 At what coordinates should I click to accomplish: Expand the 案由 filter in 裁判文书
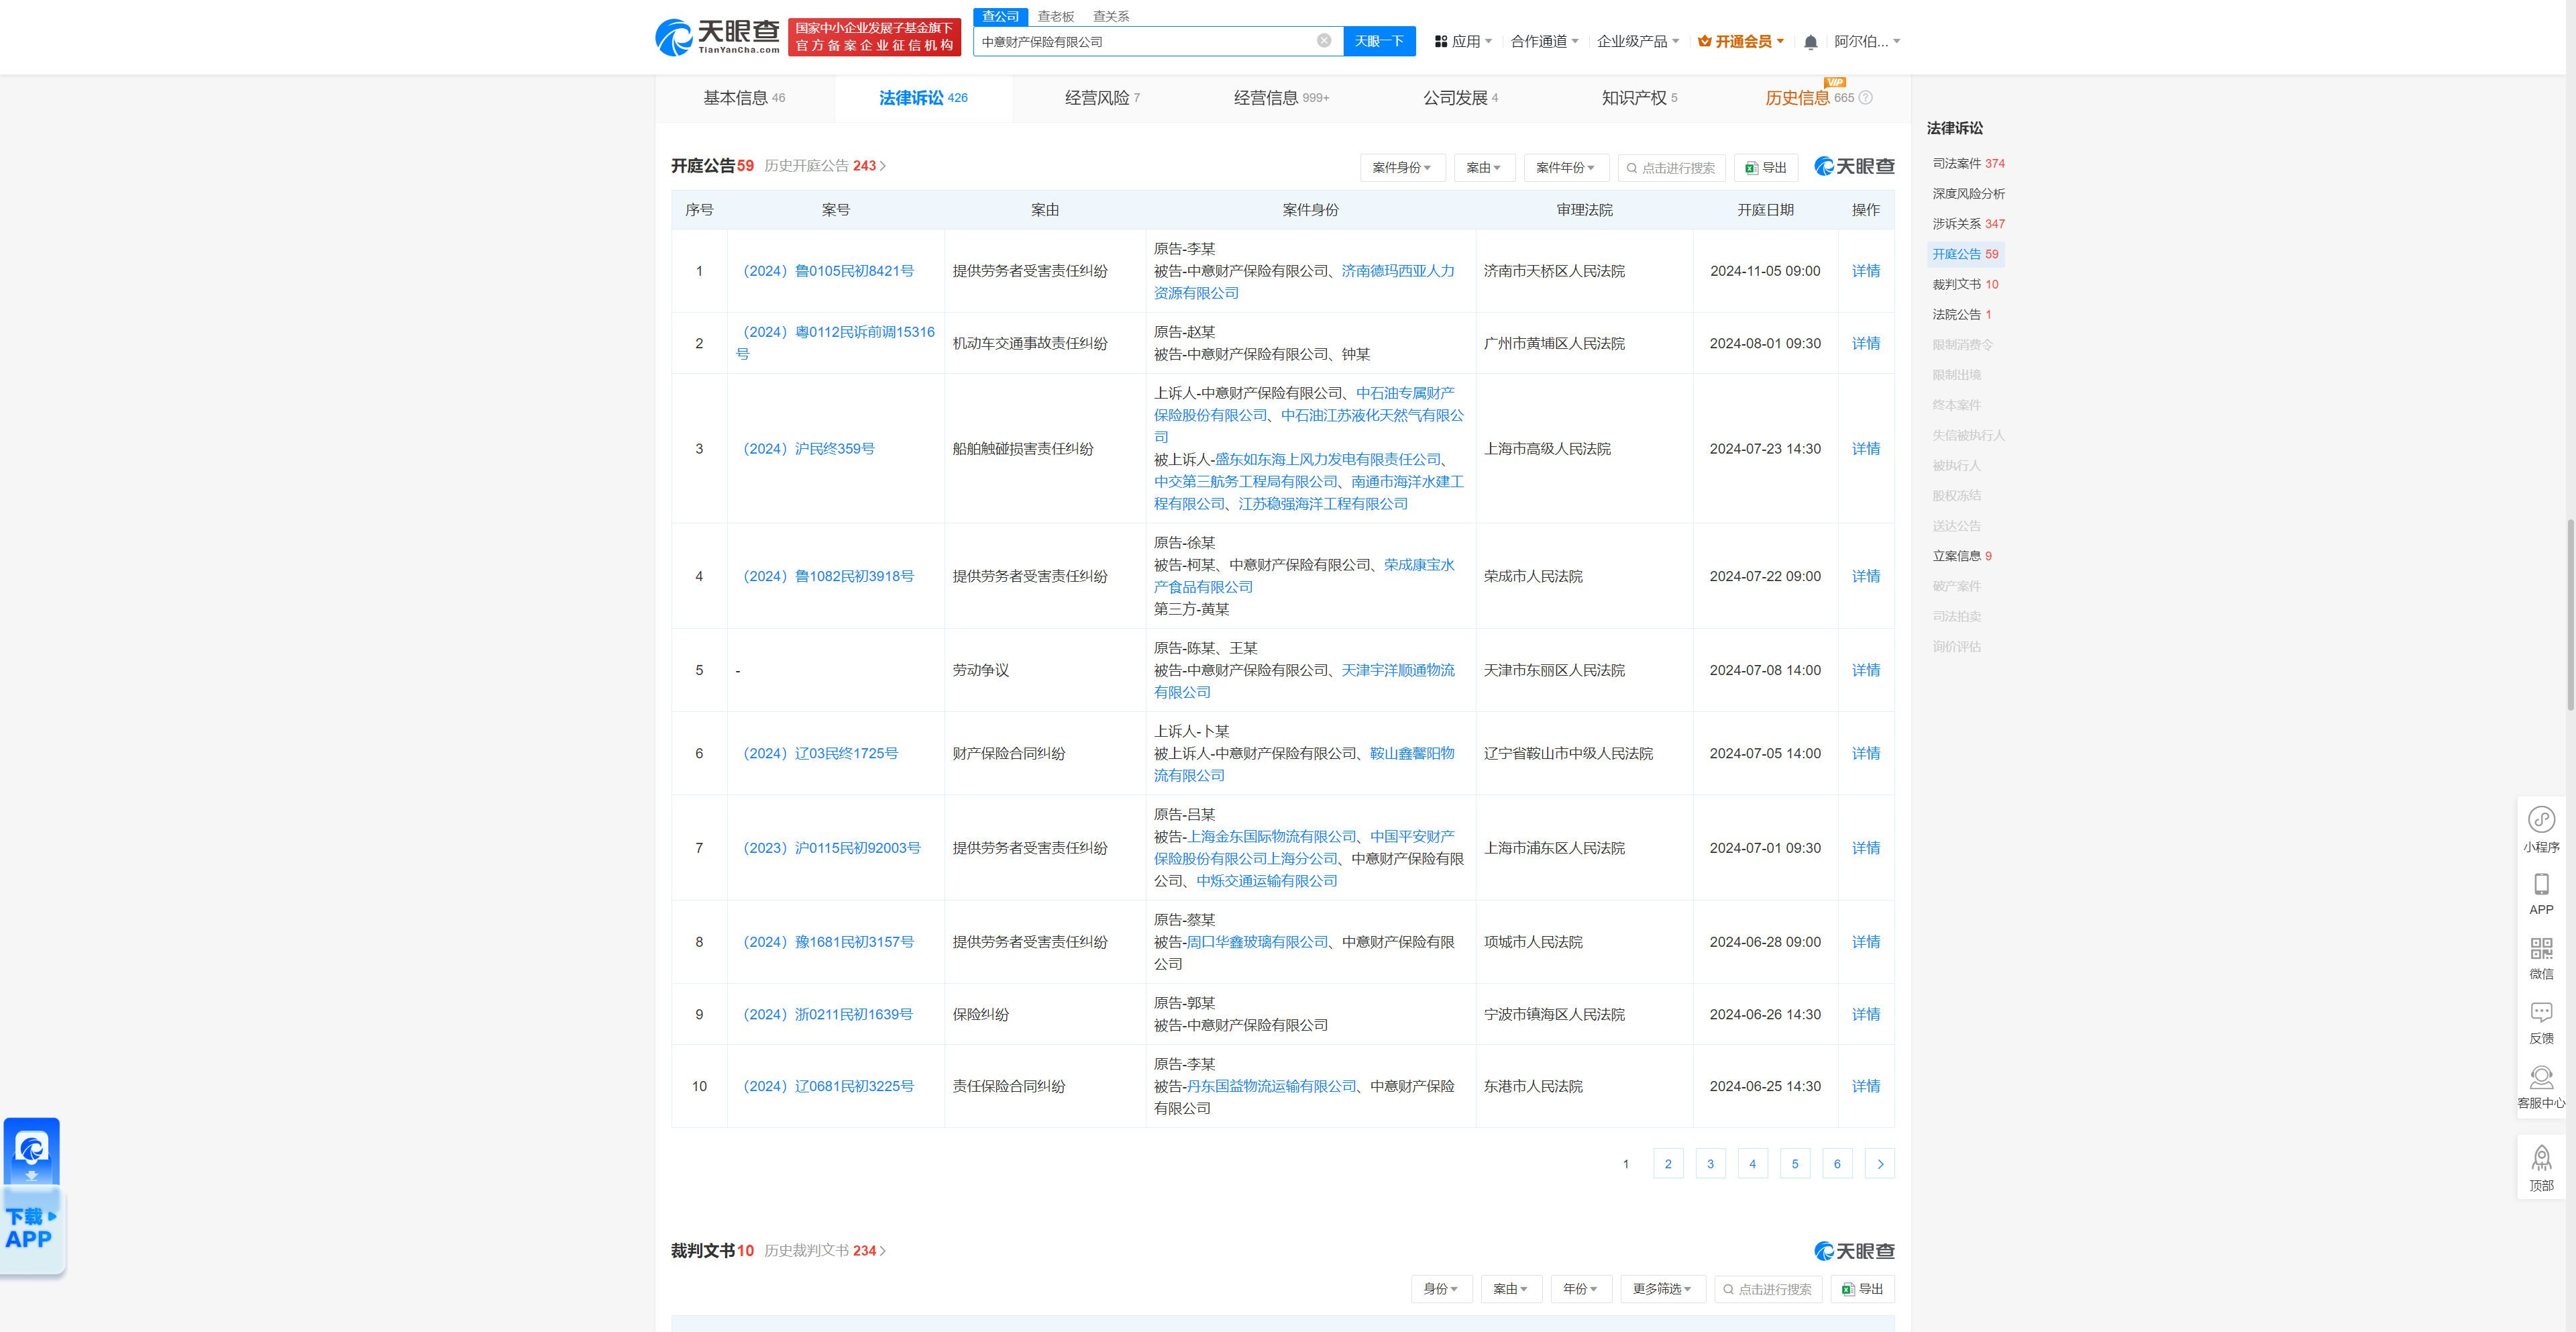(1511, 1289)
